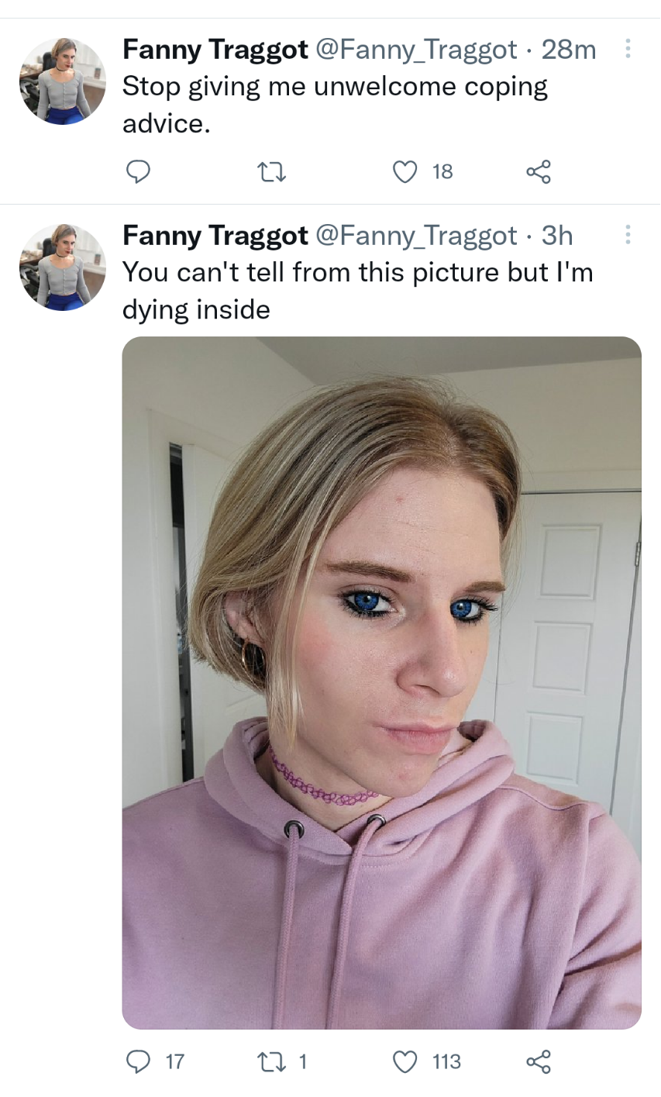Open the profile avatar on the first tweet
The height and width of the screenshot is (1097, 661).
coord(62,81)
